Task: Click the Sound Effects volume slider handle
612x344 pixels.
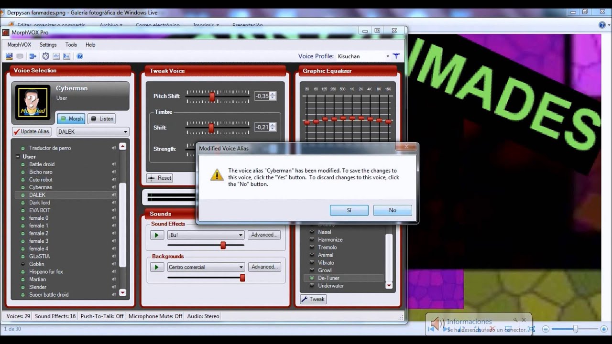Action: pos(223,245)
